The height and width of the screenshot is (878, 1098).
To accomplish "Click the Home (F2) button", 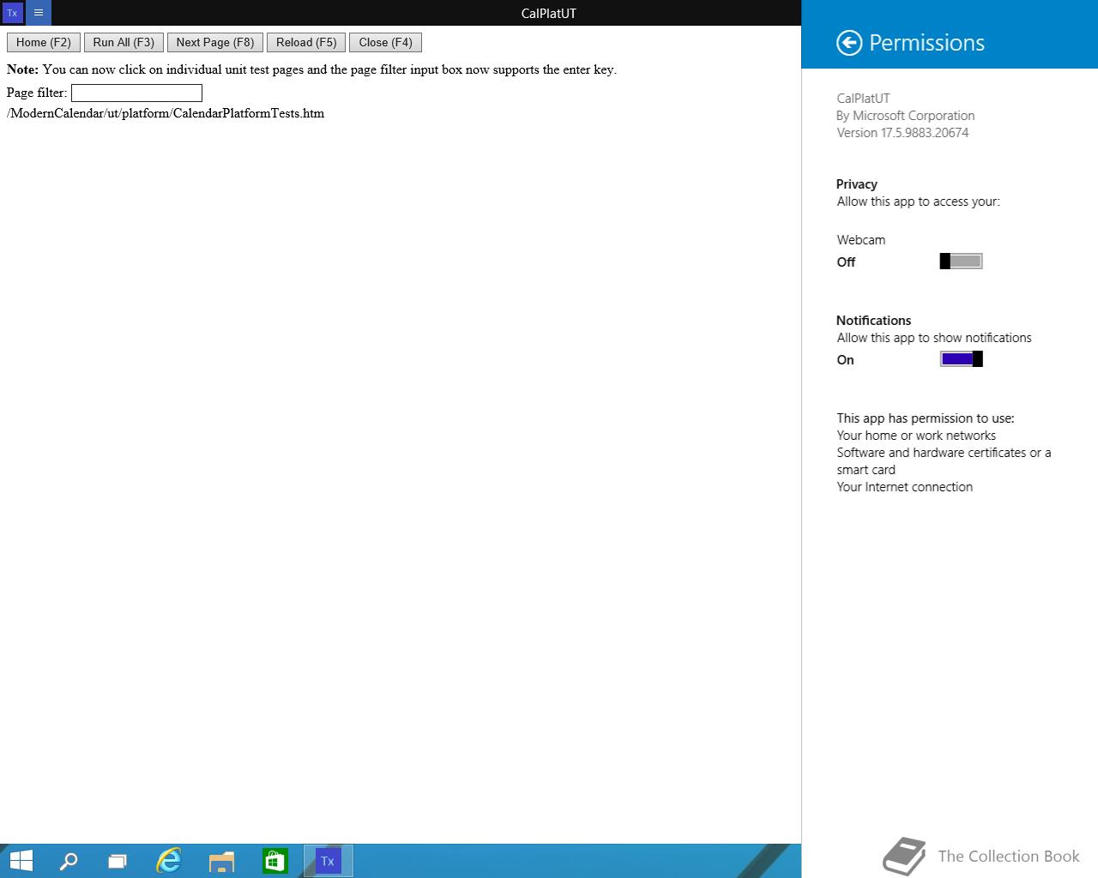I will click(x=44, y=43).
